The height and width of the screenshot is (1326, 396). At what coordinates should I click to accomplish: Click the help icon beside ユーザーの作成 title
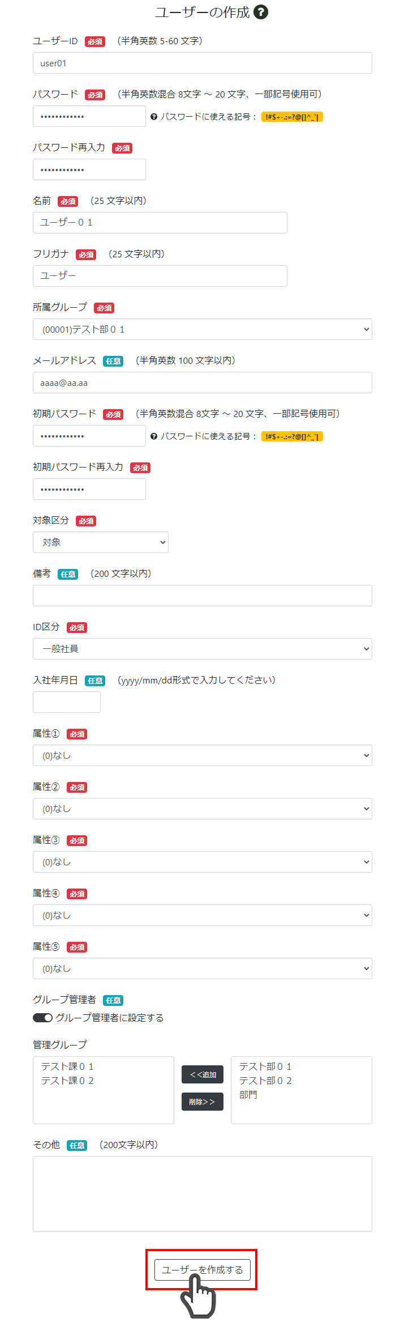click(261, 12)
